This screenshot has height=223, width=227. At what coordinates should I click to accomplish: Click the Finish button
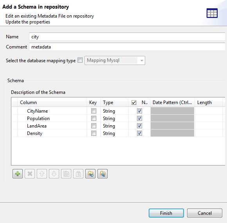point(166,213)
